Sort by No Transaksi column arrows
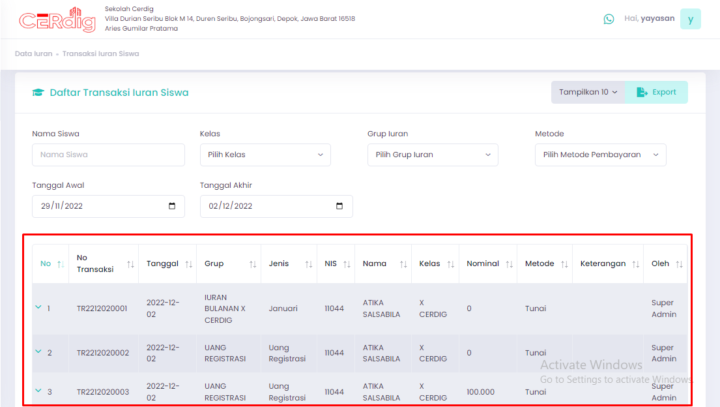Screen dimensions: 720x407 click(130, 264)
